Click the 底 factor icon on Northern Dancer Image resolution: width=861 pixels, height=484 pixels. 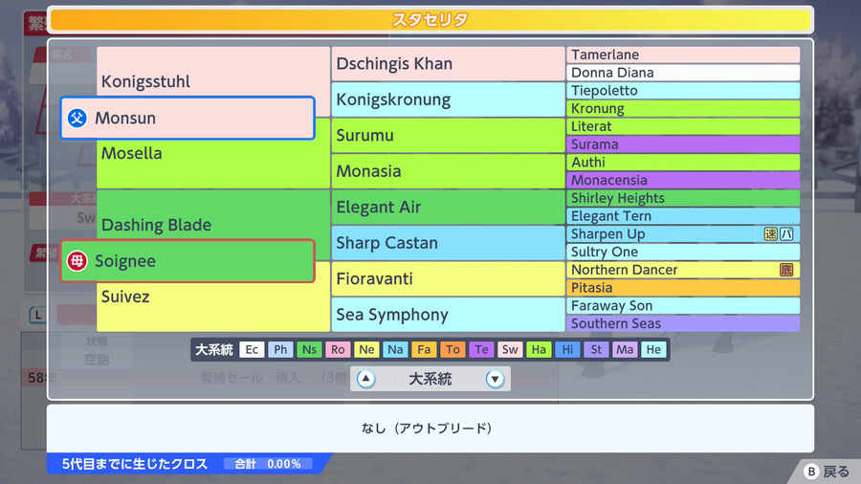pos(786,270)
